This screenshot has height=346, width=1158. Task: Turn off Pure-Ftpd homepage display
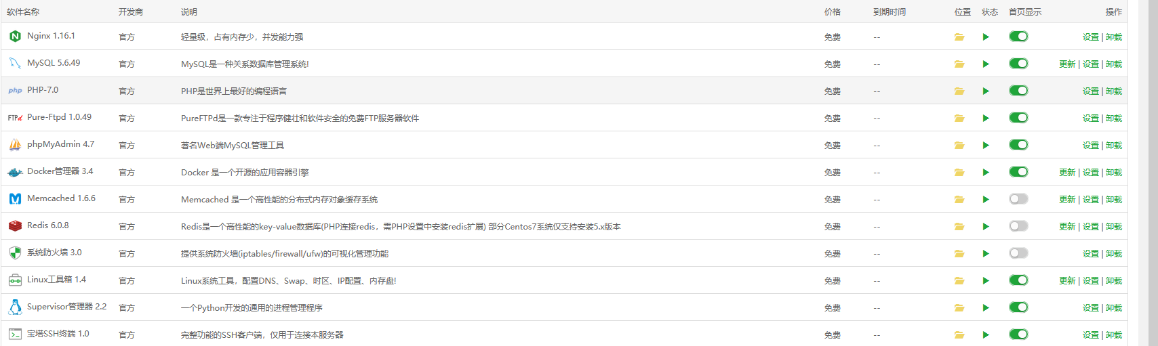[1018, 118]
